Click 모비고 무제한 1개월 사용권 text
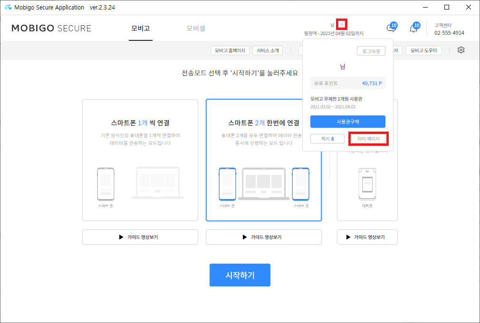 [x=336, y=99]
